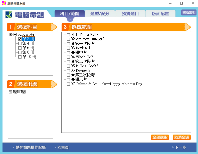The image size is (198, 154).
Task: Select 05 Is He a Cook? text
Action: (84, 66)
